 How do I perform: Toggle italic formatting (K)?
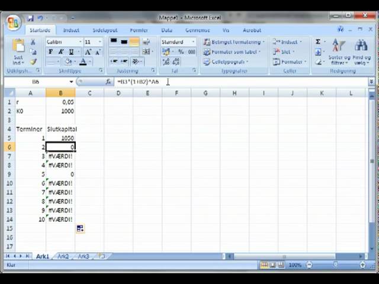tap(60, 51)
